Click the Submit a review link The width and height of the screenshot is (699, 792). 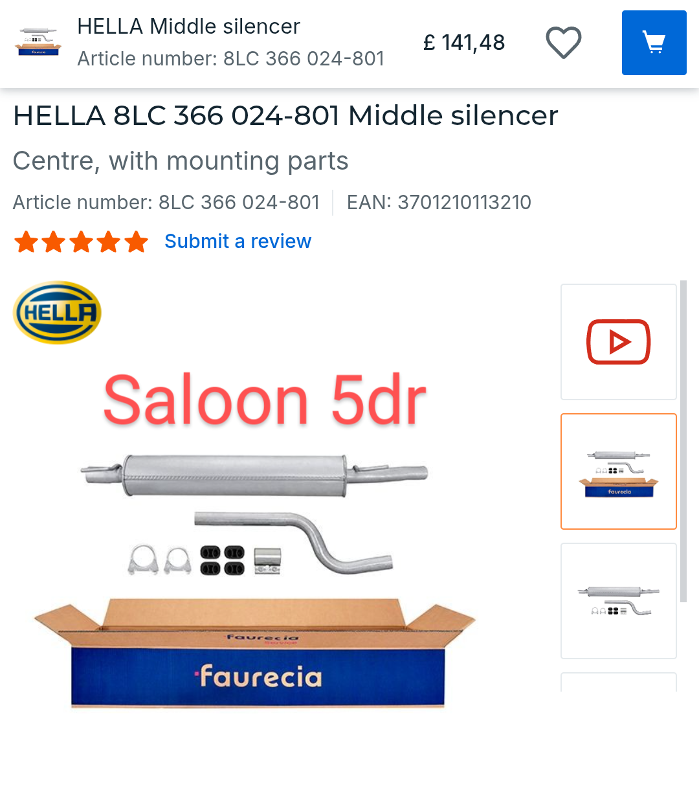(238, 242)
